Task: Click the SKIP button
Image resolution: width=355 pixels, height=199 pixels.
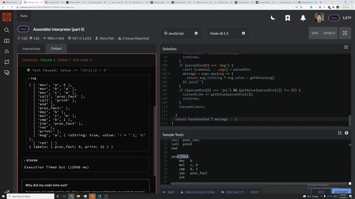Action: point(169,192)
